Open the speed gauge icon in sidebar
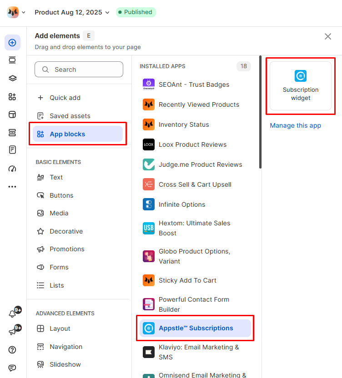This screenshot has height=378, width=342. point(12,169)
